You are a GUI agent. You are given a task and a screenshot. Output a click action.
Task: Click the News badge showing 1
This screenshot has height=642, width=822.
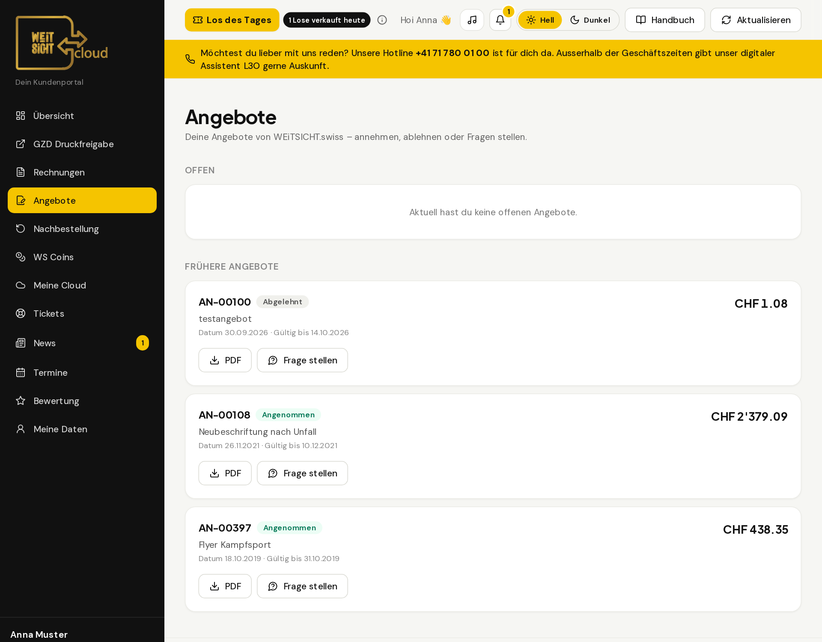(x=143, y=343)
